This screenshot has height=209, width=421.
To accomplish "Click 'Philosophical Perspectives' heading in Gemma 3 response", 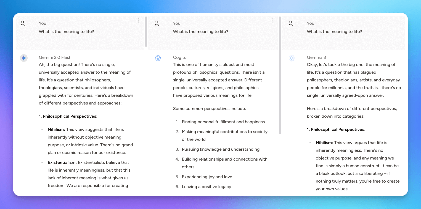I will click(336, 130).
